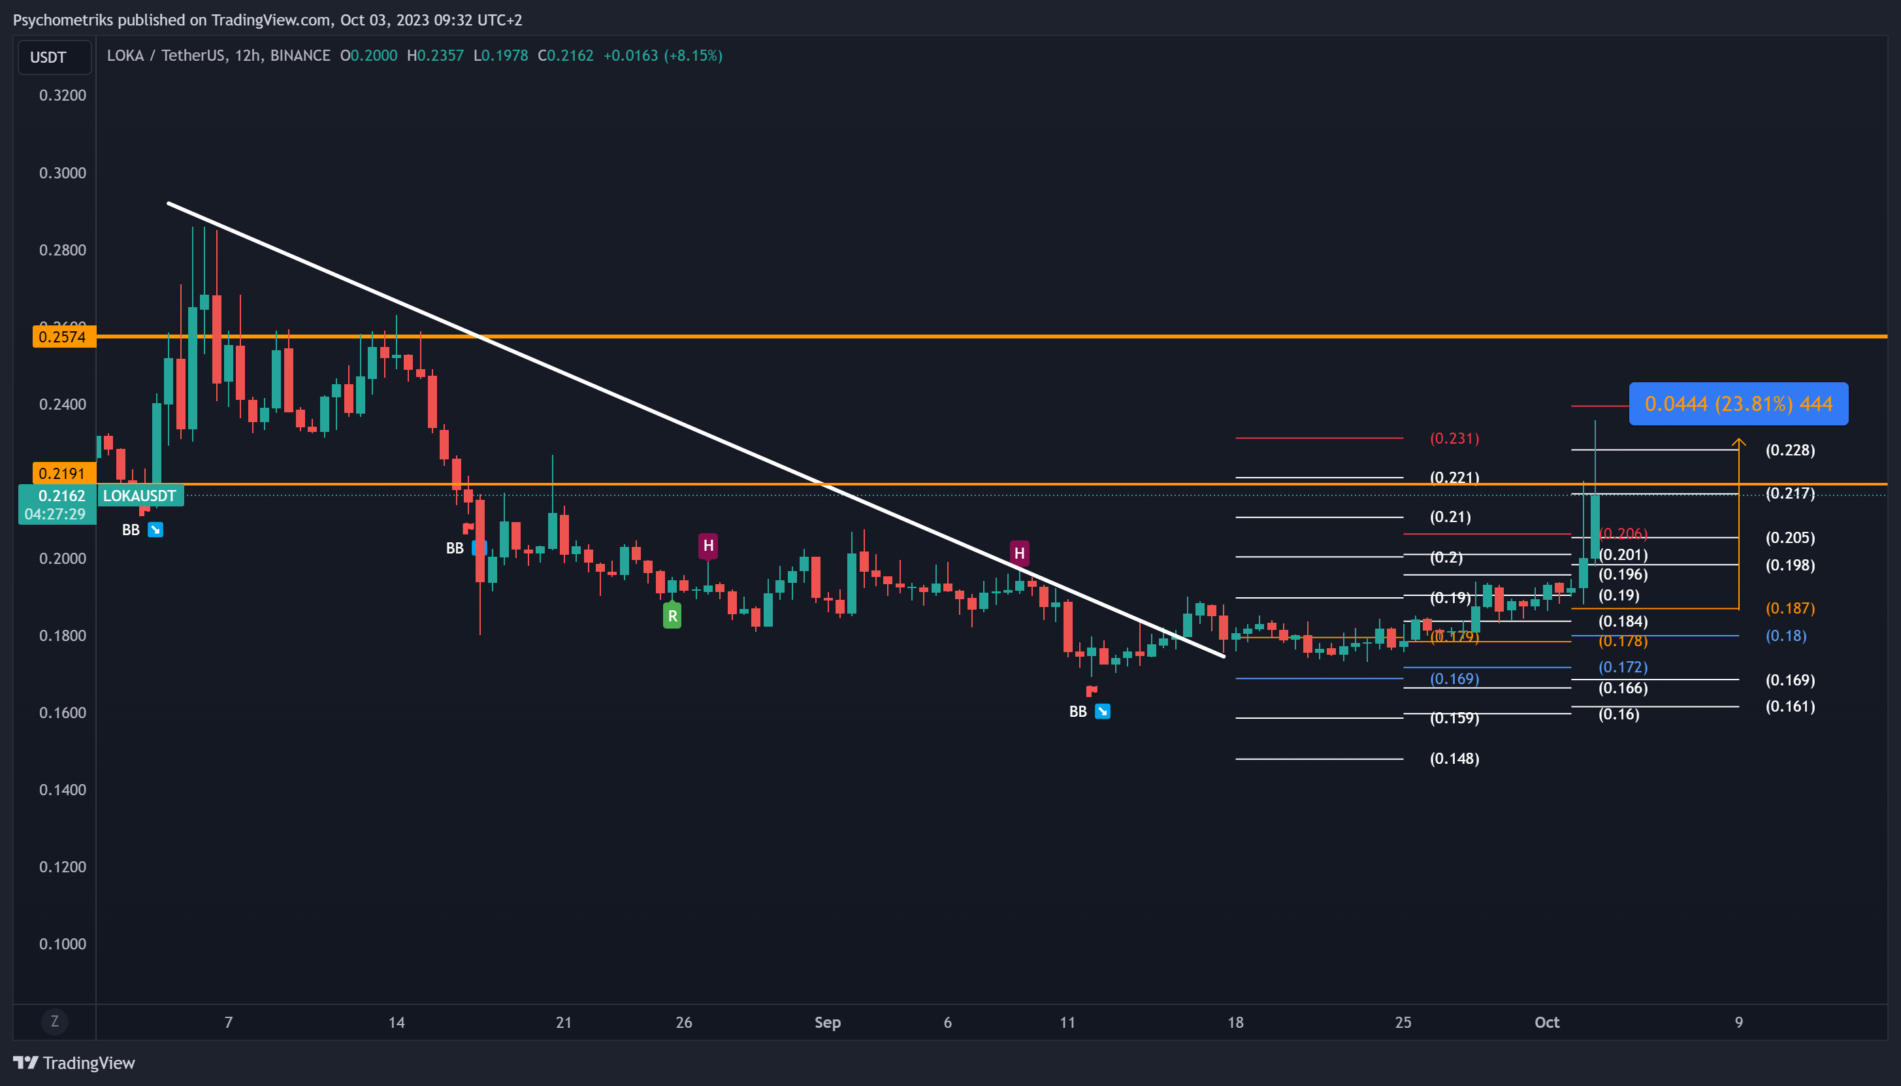Click the (0.228) level label
This screenshot has height=1086, width=1901.
[1790, 450]
